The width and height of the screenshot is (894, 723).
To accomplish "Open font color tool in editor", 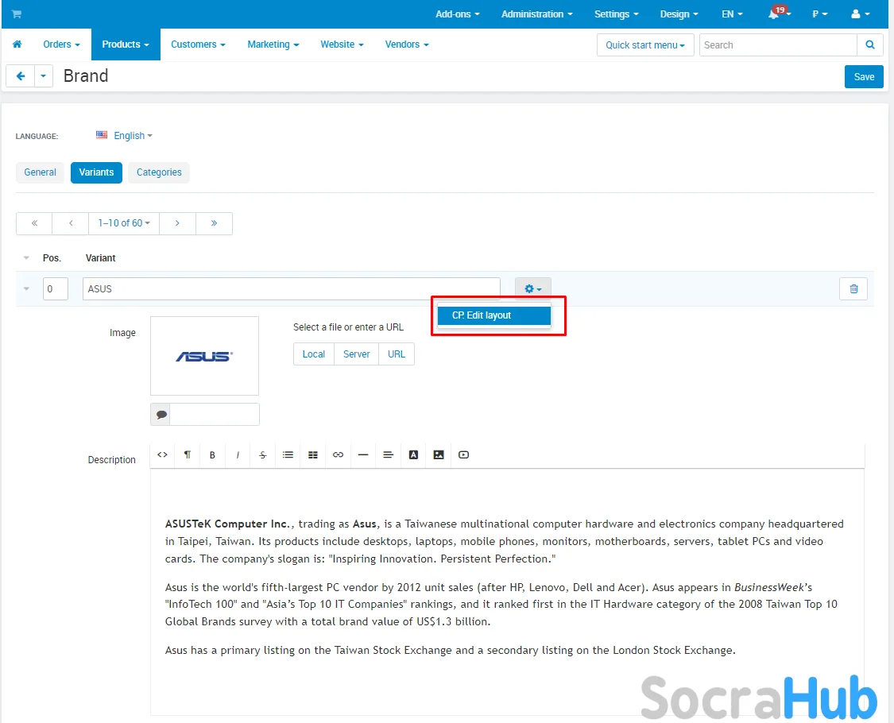I will 413,455.
